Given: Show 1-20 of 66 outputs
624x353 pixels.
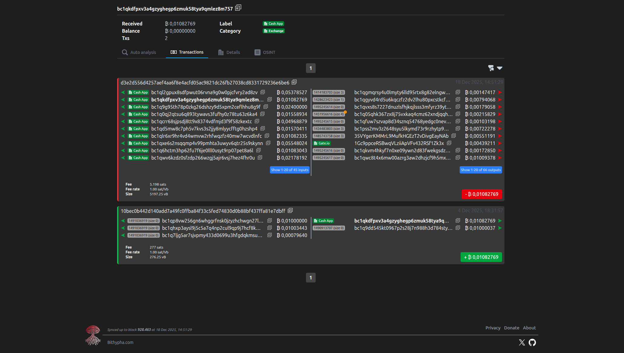Looking at the screenshot, I should click(481, 170).
